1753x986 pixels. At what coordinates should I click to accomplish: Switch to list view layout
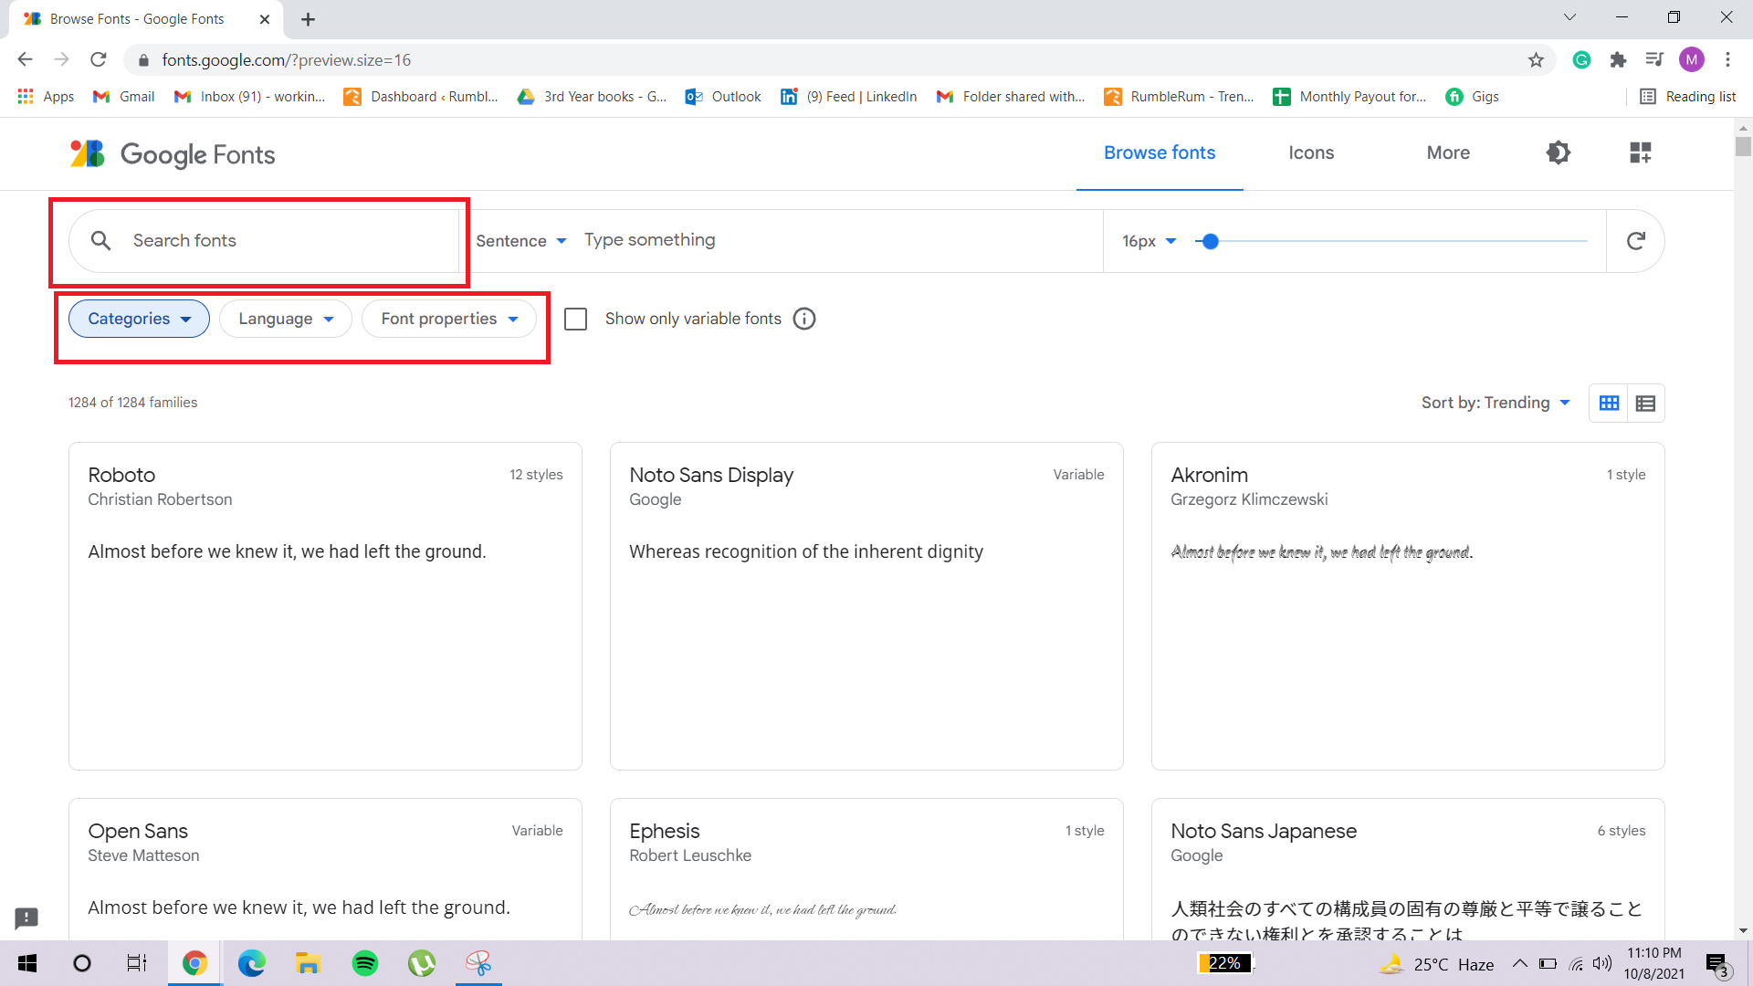[1646, 403]
